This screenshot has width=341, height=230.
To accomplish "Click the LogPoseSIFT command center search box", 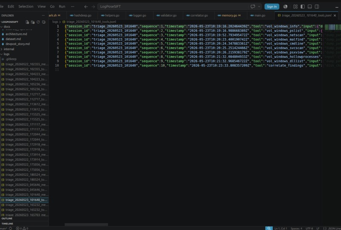I will 173,6.
